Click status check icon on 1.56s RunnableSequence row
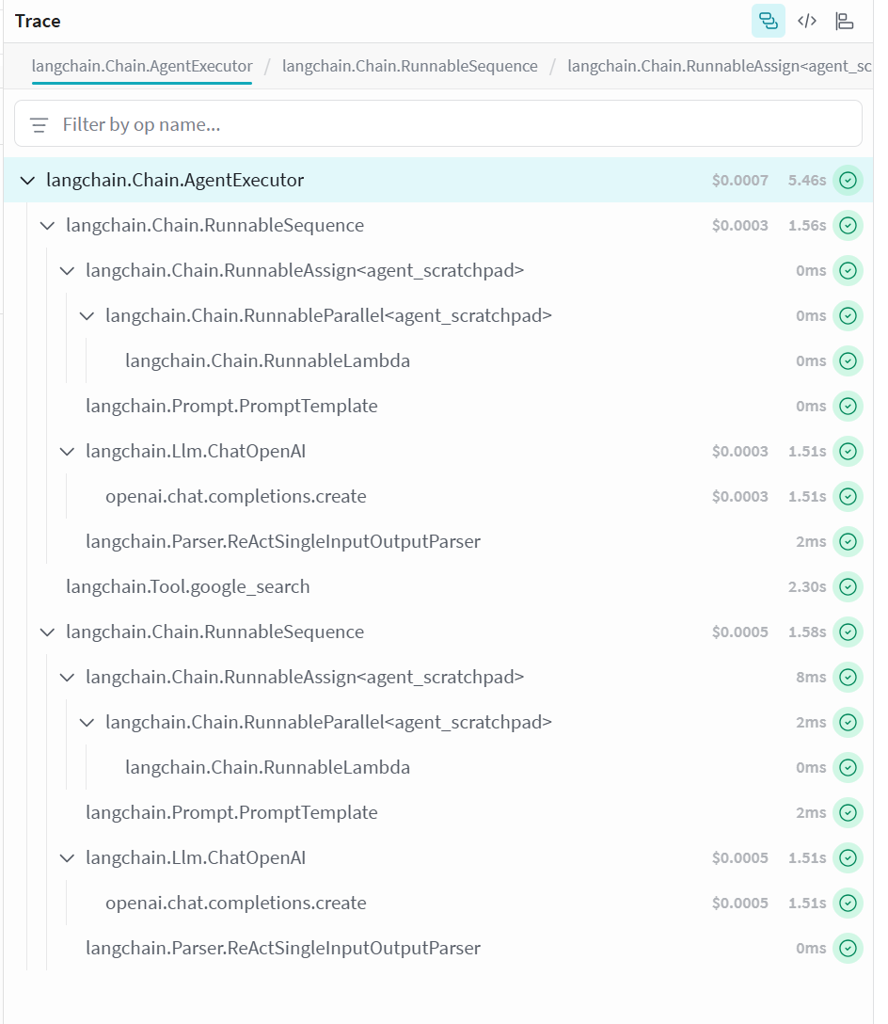The width and height of the screenshot is (888, 1024). pyautogui.click(x=848, y=225)
